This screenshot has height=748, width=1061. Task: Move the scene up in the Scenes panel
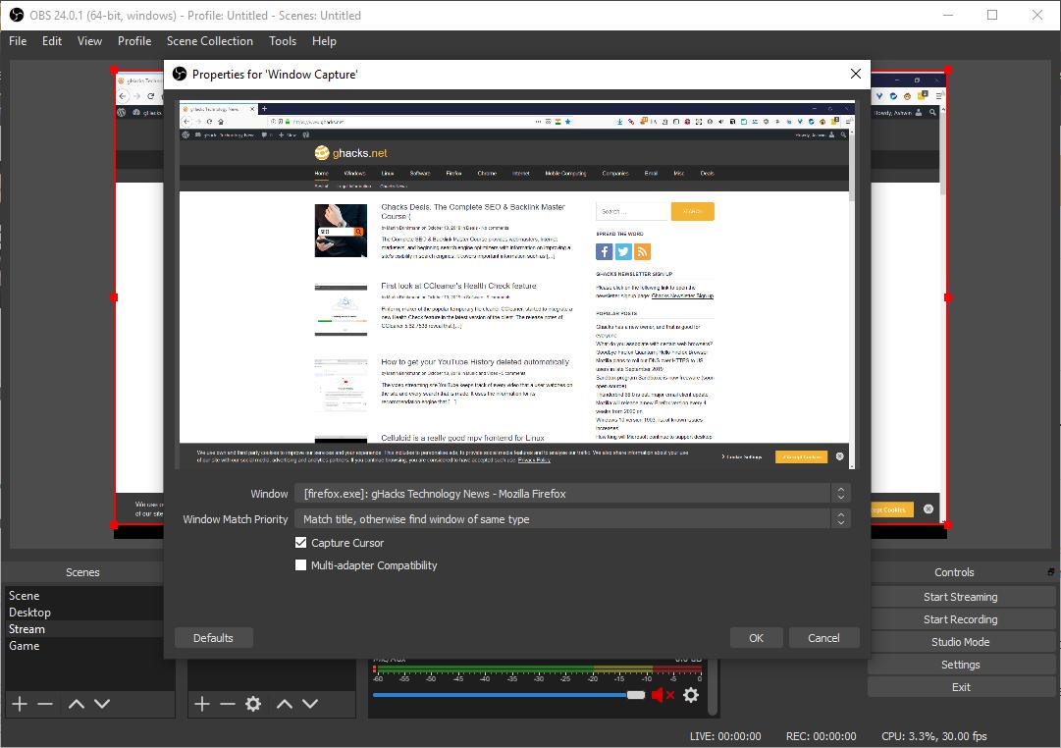coord(77,704)
